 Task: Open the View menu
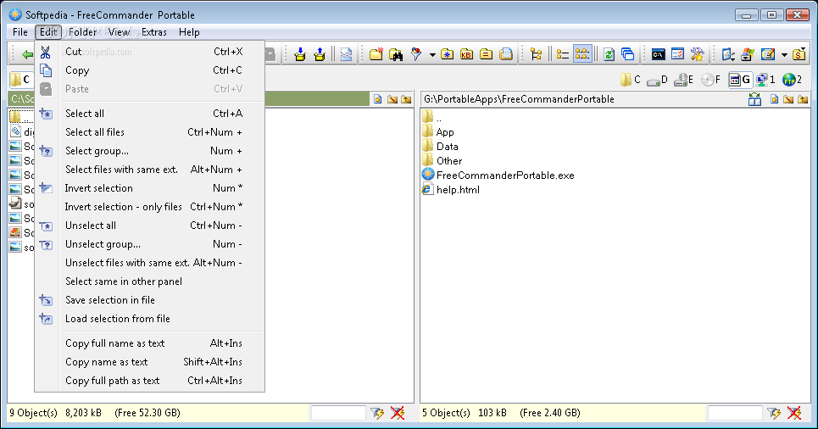(119, 32)
